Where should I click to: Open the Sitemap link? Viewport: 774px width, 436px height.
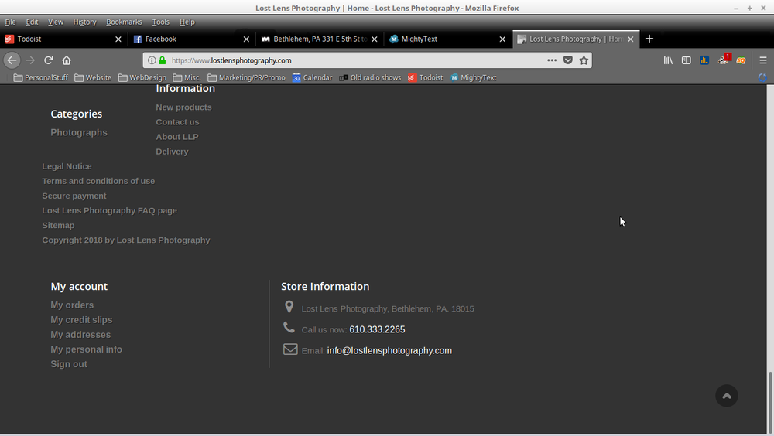pyautogui.click(x=58, y=226)
